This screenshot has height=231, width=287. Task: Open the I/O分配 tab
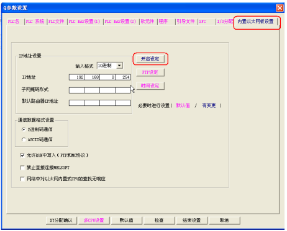pos(225,22)
